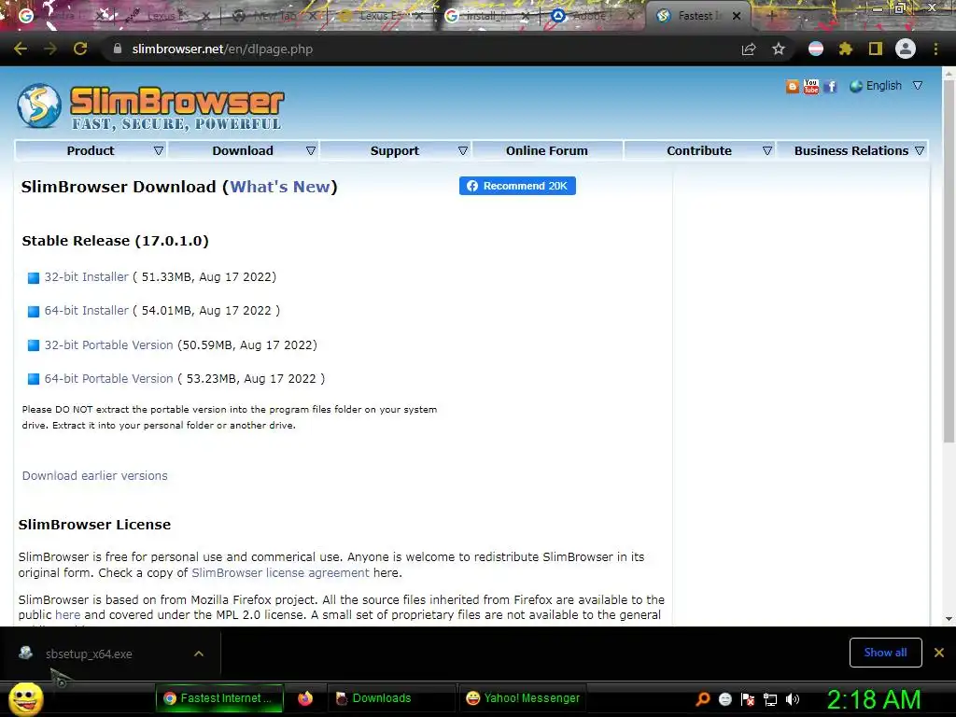
Task: Click the lock icon beside slimbrowser.net
Action: 118,49
